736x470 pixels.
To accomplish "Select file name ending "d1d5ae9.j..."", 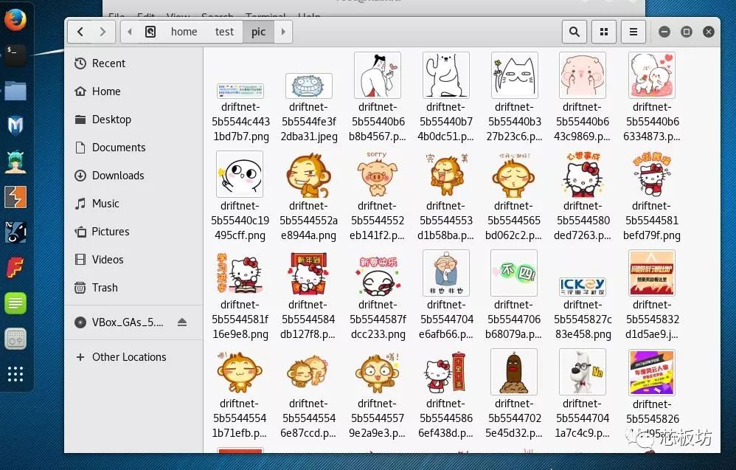I will click(x=651, y=319).
